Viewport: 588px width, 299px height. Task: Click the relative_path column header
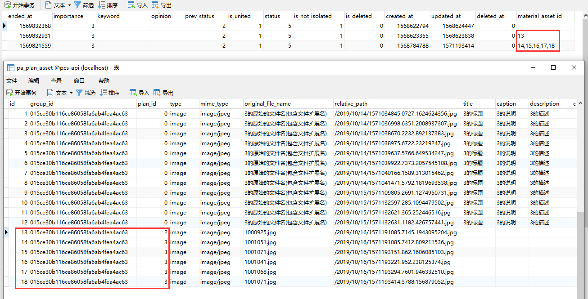[x=351, y=104]
